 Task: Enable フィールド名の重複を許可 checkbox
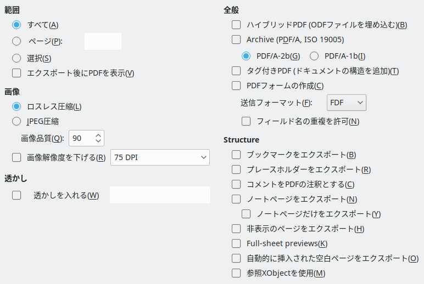tap(246, 122)
